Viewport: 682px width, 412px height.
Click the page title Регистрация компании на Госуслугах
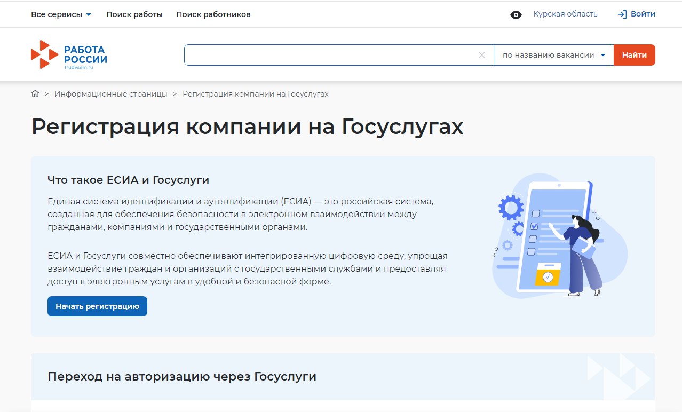(x=248, y=127)
